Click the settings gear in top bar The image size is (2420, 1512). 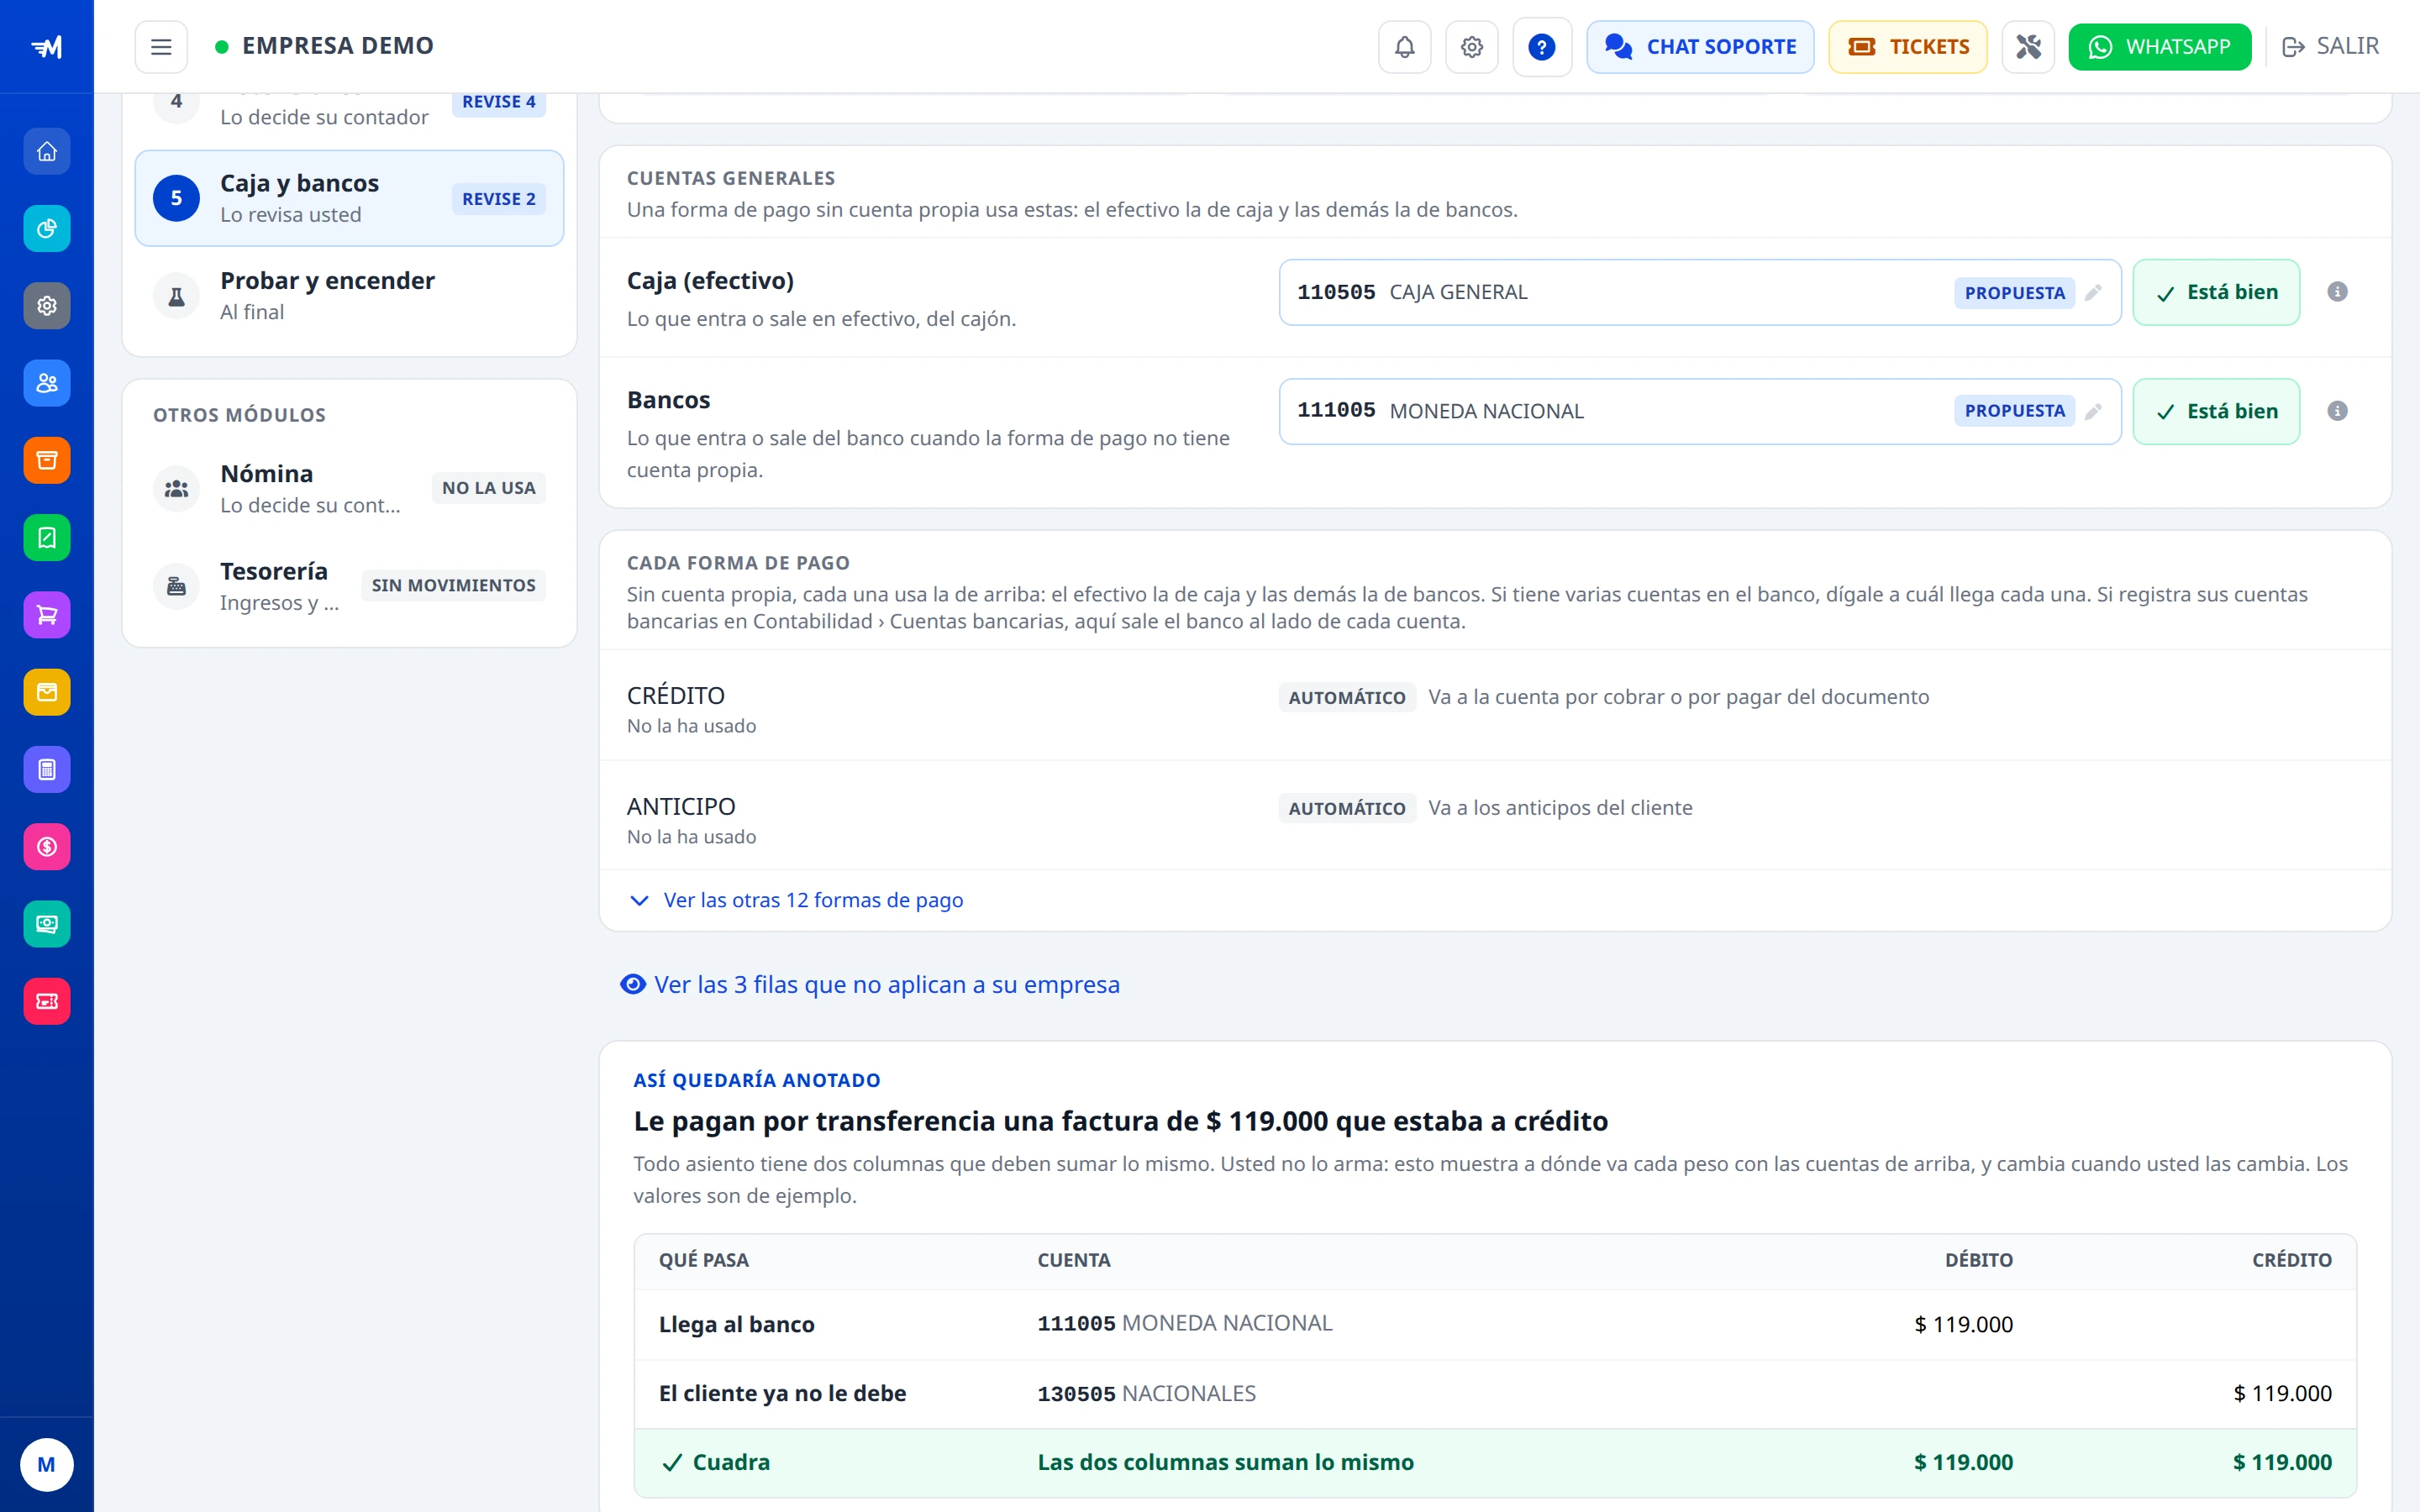[1471, 47]
